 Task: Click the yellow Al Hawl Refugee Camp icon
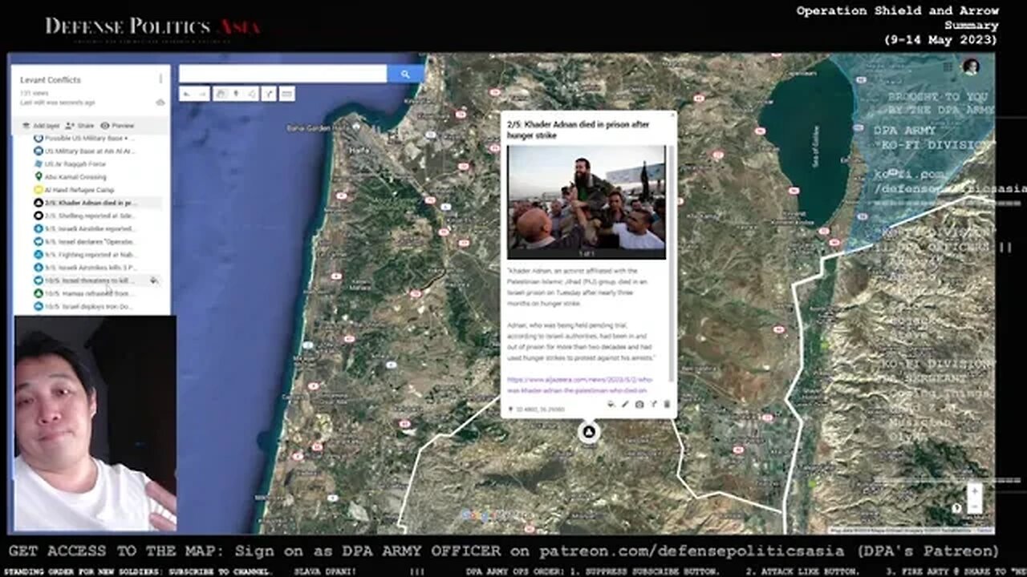38,190
